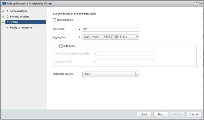Click the greyed-out Finish button

[x=177, y=114]
